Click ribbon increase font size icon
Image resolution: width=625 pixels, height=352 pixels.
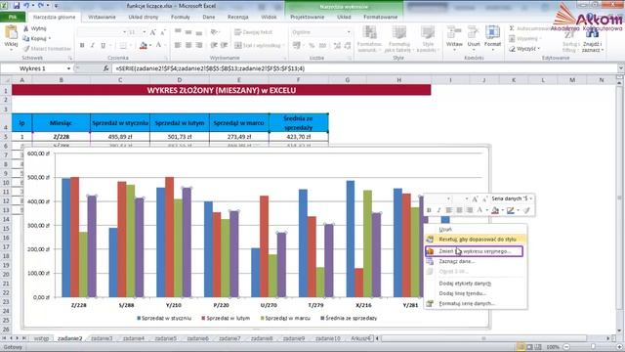(153, 32)
